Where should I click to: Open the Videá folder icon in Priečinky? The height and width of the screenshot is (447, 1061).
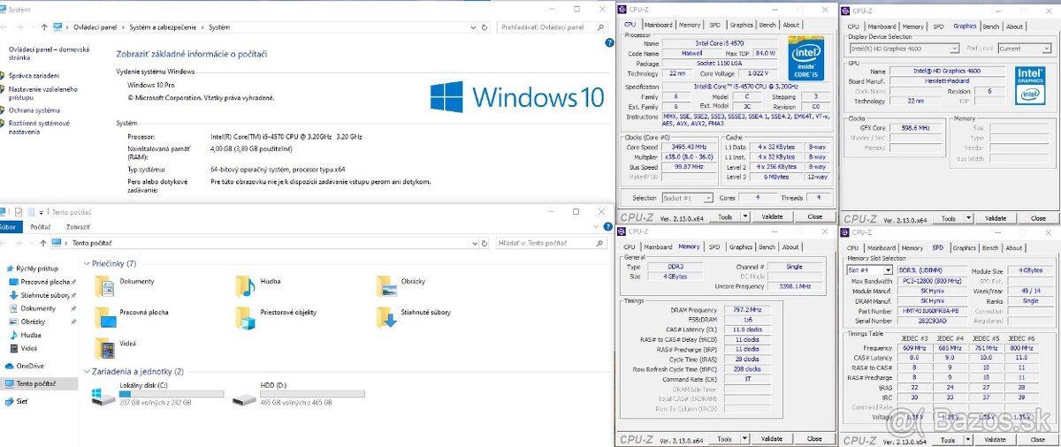tap(104, 347)
